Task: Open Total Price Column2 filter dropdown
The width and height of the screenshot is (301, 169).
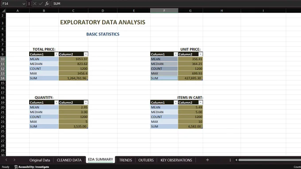Action: click(86, 54)
